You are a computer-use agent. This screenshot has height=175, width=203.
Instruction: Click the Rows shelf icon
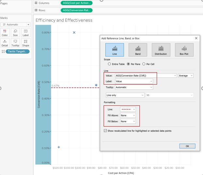(36, 10)
